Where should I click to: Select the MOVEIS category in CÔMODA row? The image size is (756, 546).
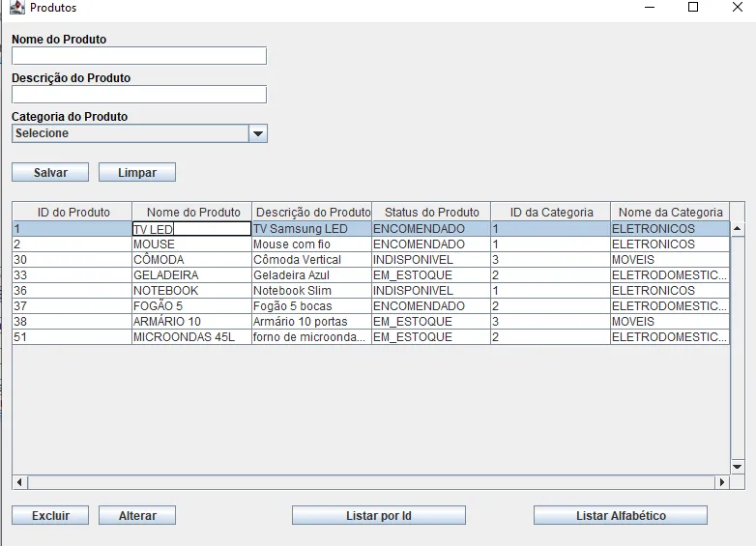point(670,260)
